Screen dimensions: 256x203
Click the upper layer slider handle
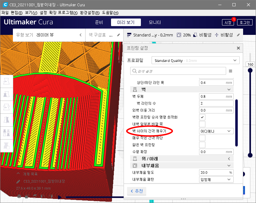point(250,70)
